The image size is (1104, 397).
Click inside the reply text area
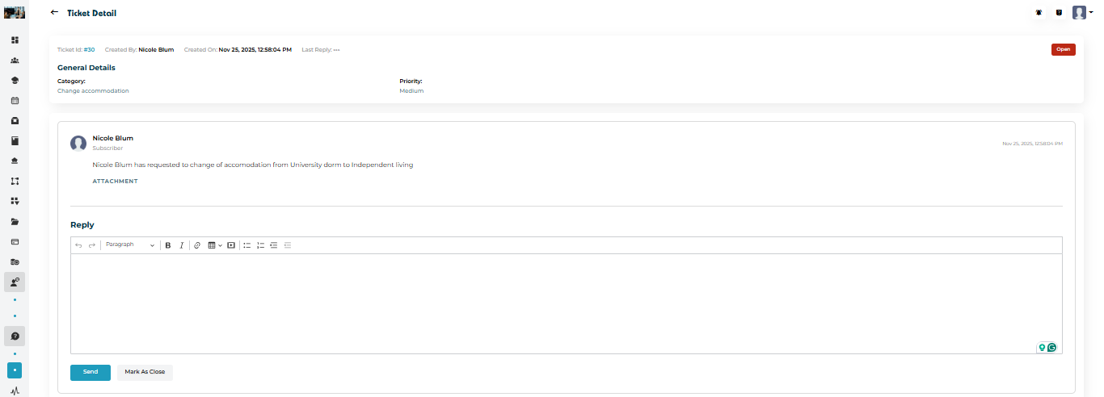[x=566, y=303]
